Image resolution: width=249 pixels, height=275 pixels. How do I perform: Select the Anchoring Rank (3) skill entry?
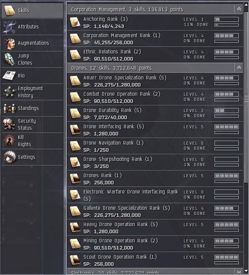(155, 22)
